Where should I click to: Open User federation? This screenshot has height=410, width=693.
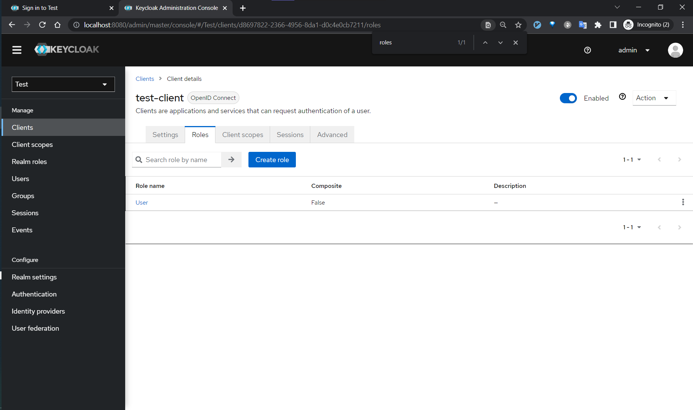[x=63, y=328]
